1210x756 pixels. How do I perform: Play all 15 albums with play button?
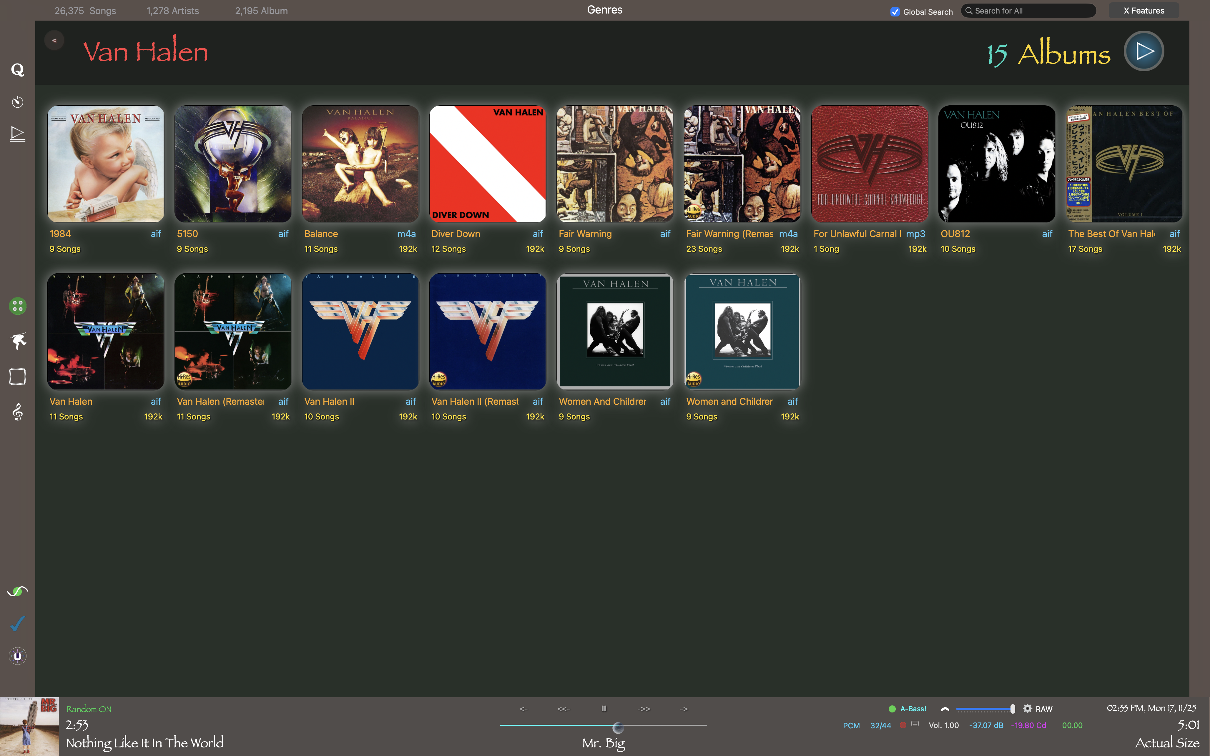tap(1143, 51)
